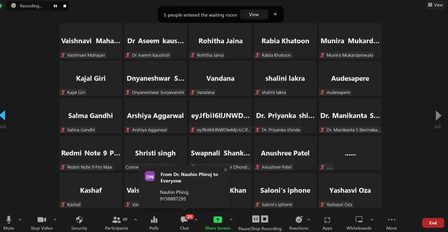
Task: Open the View layout menu at top right
Action: (x=435, y=5)
